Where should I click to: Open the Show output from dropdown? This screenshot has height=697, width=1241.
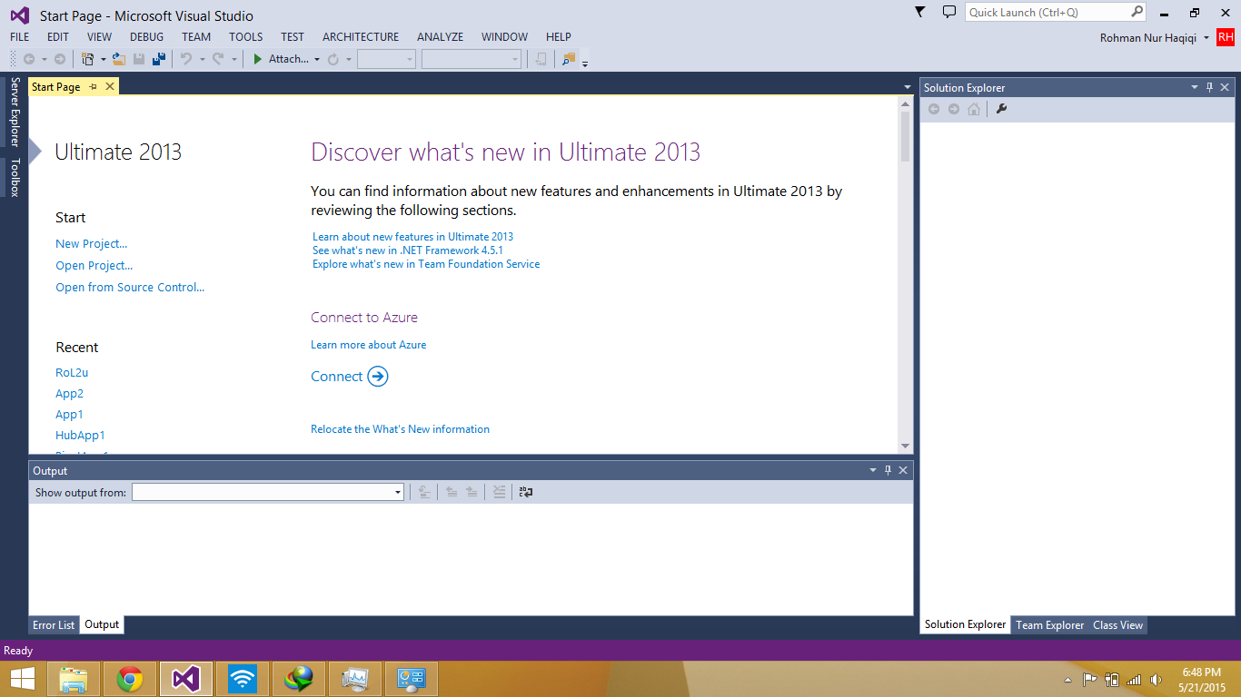[x=267, y=492]
